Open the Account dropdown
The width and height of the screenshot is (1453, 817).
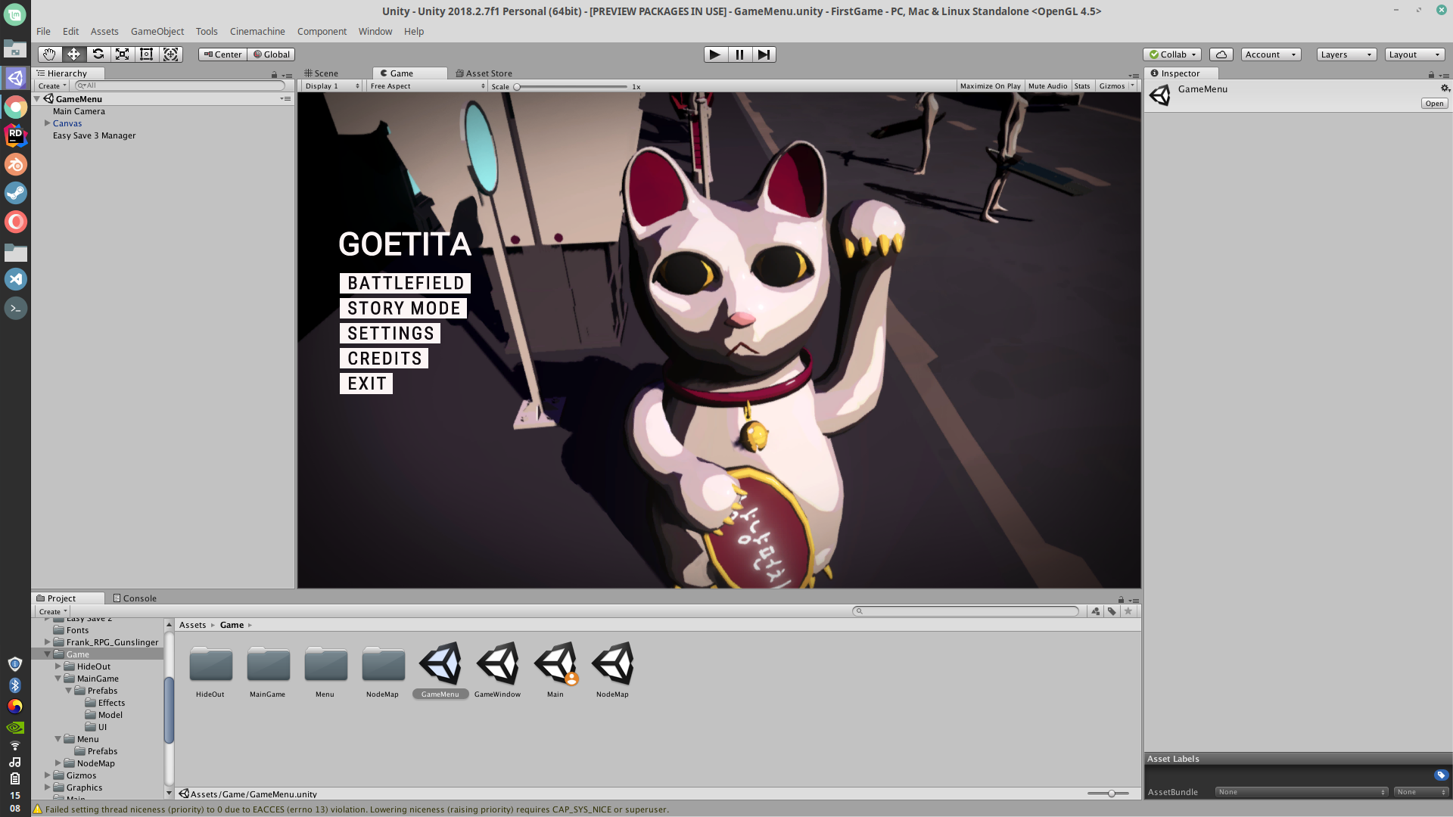coord(1271,54)
